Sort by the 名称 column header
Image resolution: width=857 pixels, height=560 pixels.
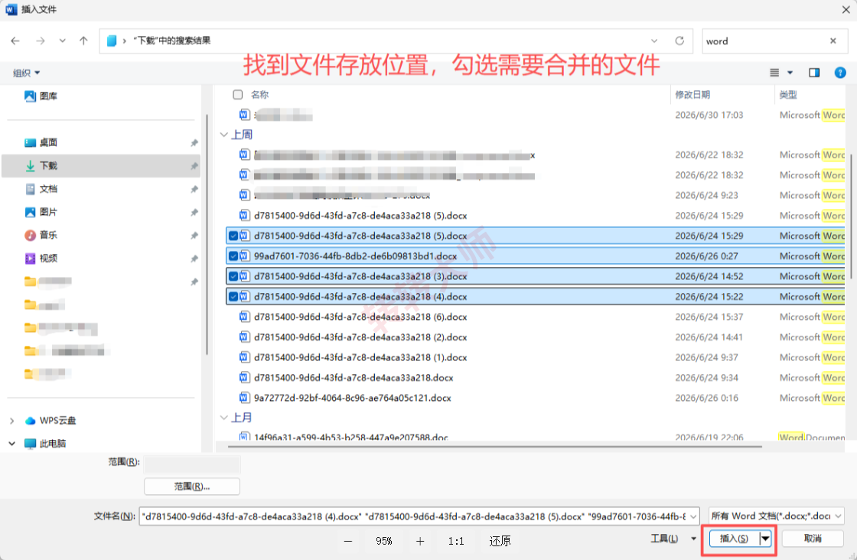click(x=259, y=95)
